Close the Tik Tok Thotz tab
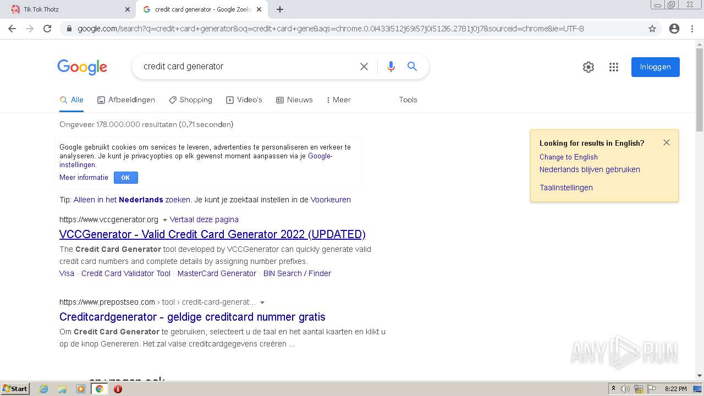 (128, 9)
